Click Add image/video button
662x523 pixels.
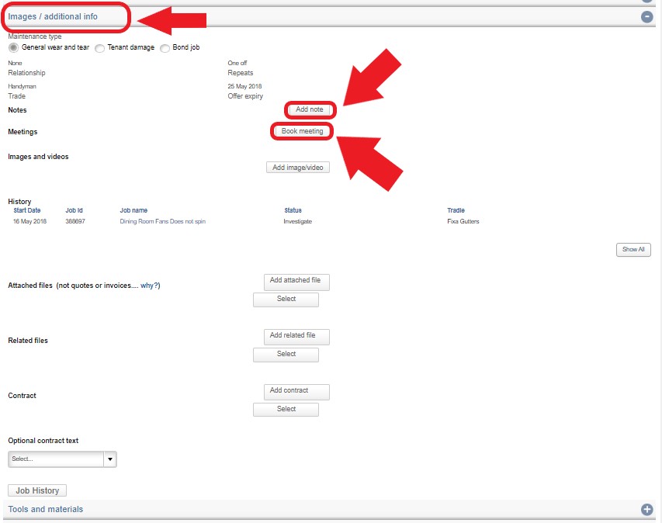[x=298, y=168]
